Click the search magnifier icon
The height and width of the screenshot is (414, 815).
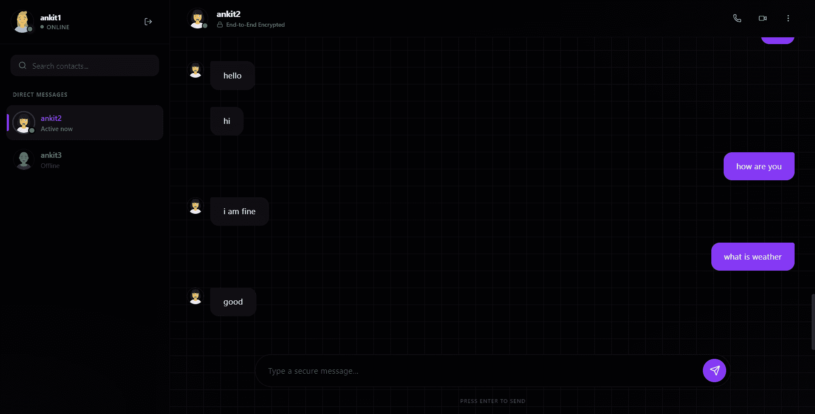23,66
